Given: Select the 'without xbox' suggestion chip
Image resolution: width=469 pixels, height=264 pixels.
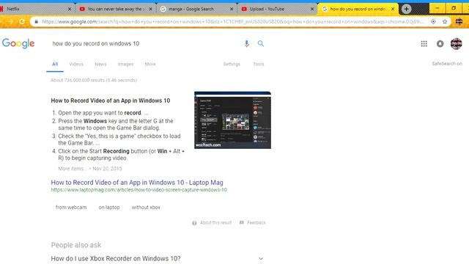Looking at the screenshot, I should (146, 207).
